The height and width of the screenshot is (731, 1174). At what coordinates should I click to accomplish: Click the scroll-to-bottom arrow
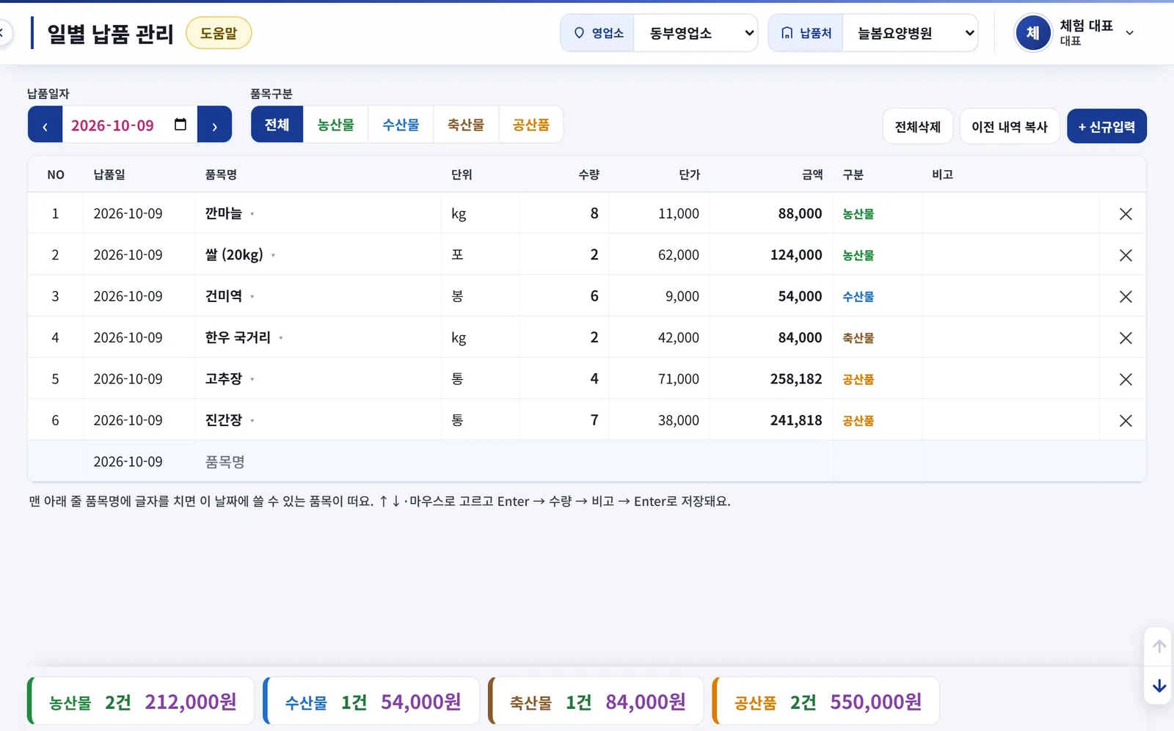coord(1159,686)
